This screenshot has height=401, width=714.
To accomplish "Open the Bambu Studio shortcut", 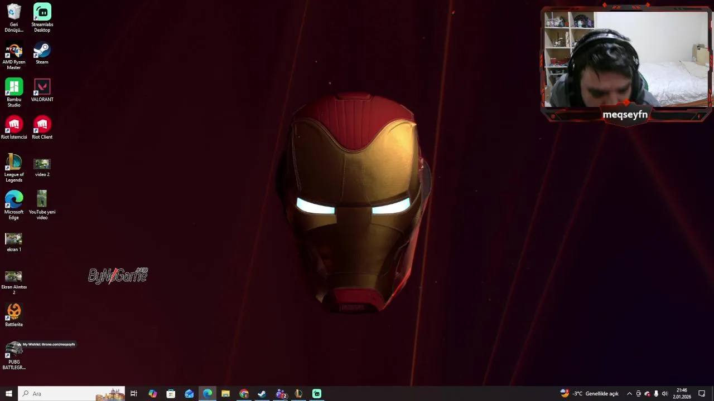I will tap(14, 93).
